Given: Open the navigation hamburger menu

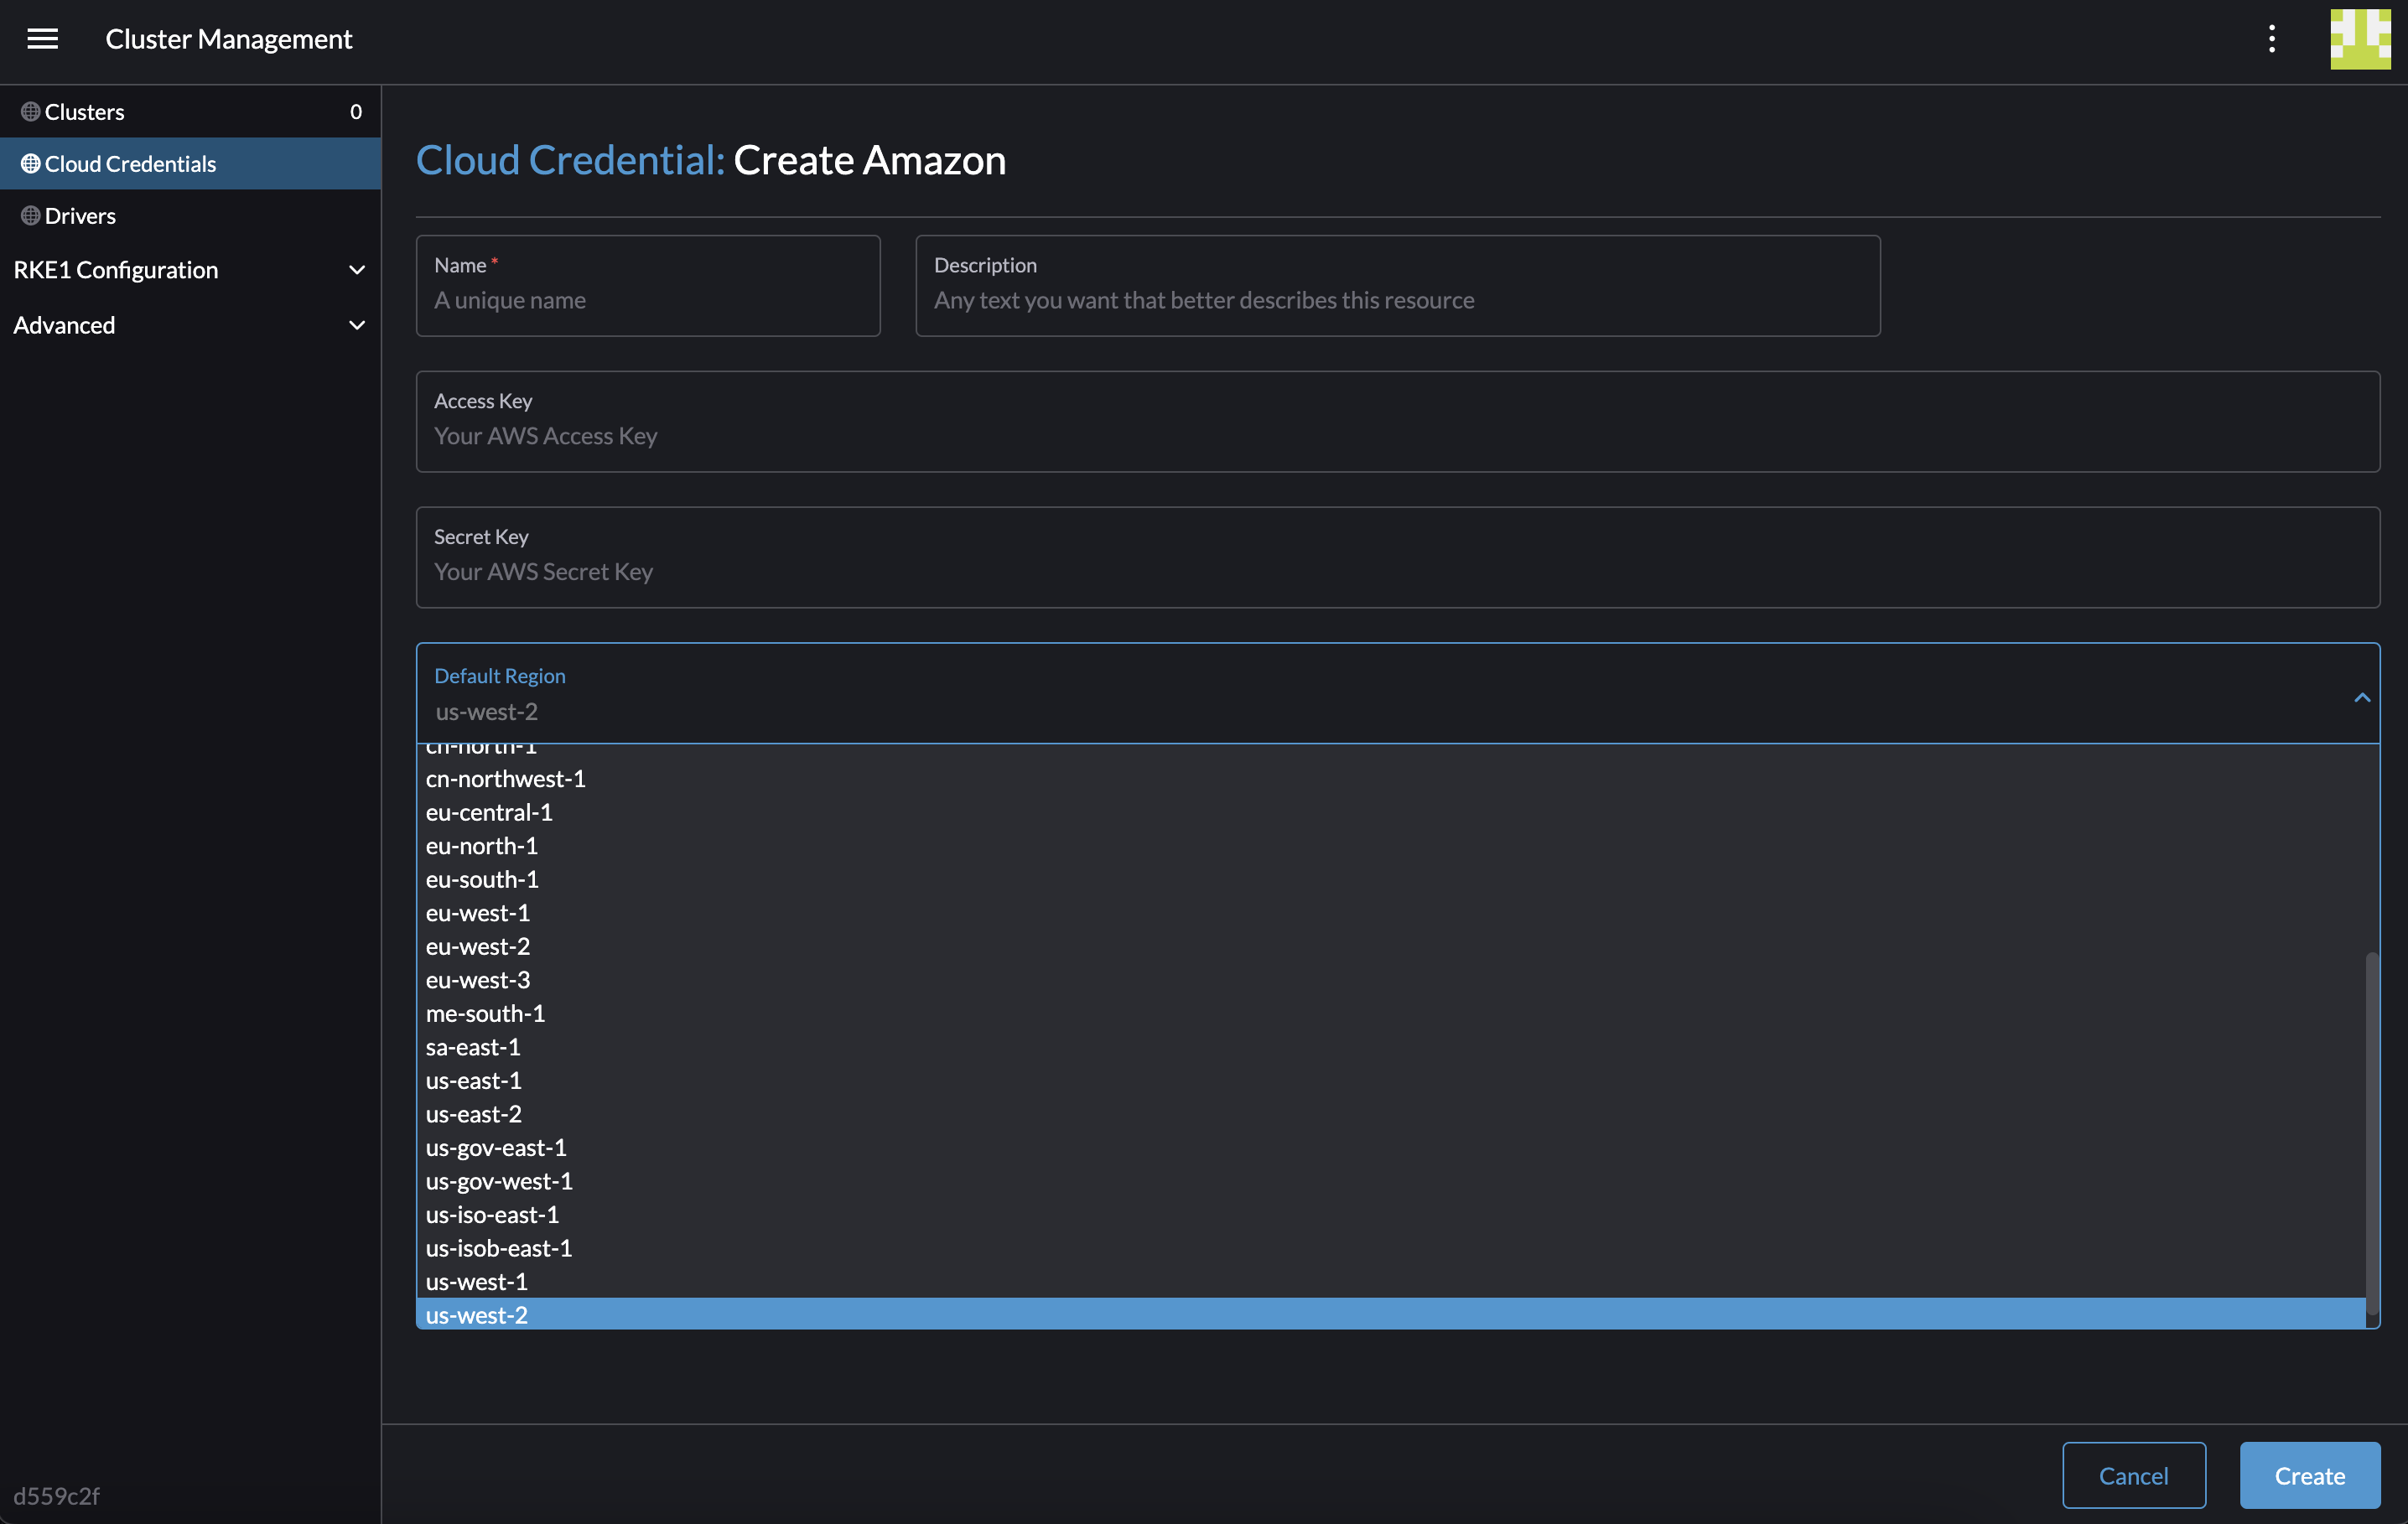Looking at the screenshot, I should 43,39.
